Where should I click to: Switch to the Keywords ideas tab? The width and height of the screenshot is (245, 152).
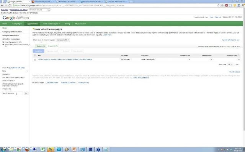pyautogui.click(x=53, y=46)
